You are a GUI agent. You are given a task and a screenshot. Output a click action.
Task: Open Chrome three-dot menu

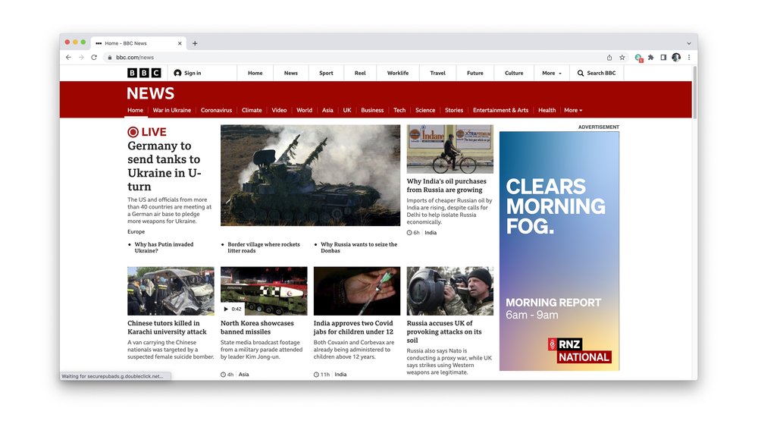[x=689, y=57]
